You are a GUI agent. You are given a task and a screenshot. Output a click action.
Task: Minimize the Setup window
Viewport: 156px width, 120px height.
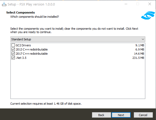[x=126, y=4]
